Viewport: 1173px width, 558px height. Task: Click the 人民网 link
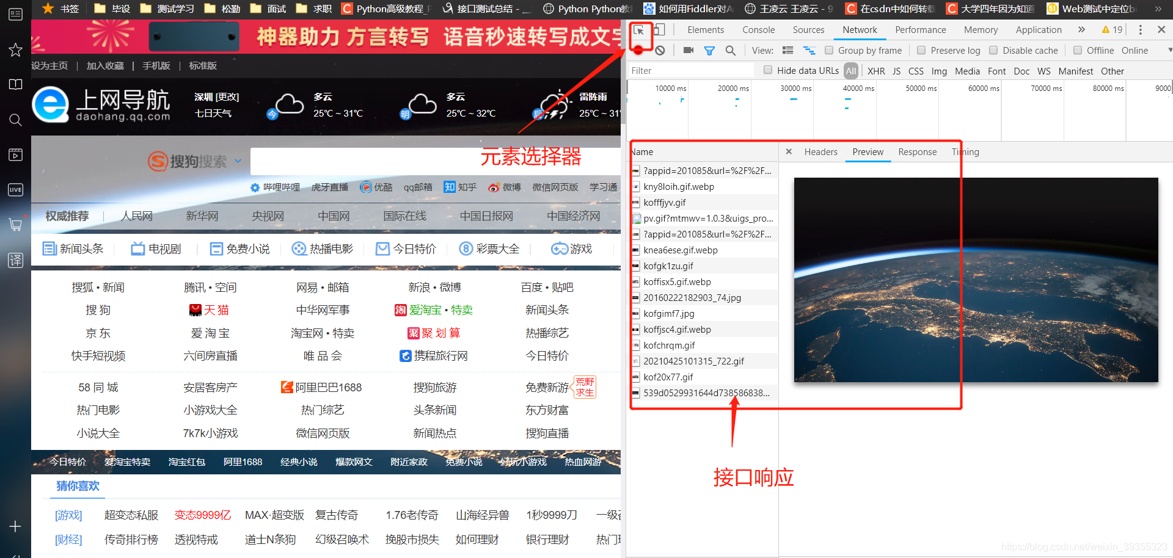point(136,216)
